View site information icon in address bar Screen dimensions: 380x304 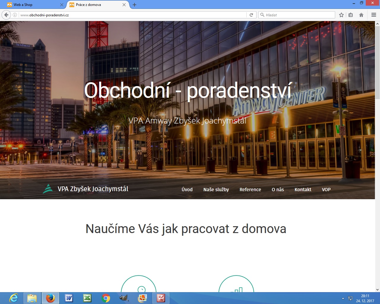[x=15, y=15]
